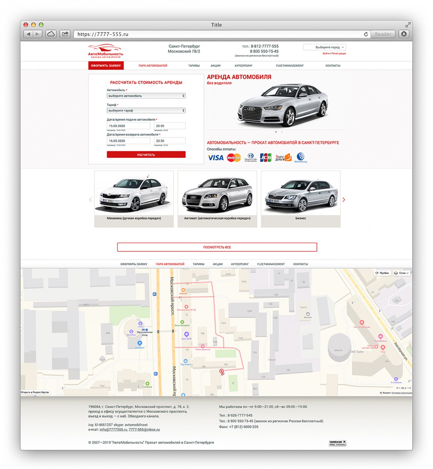Click the fullscreen arrows in the title bar
Viewport: 433px width, 469px height.
pos(408,25)
